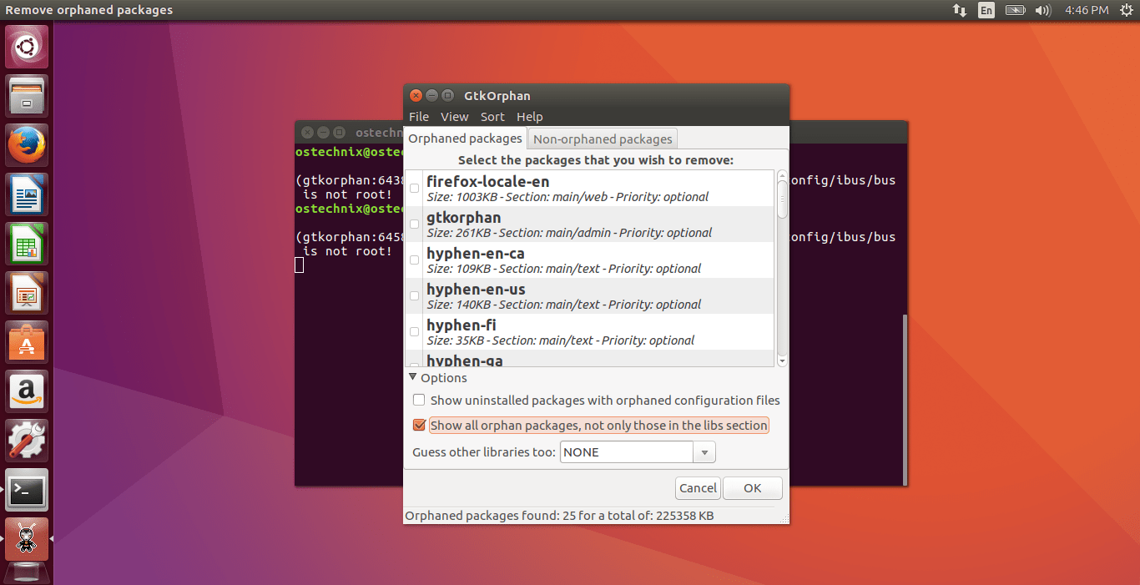Open the File menu in GtkOrphan

click(x=419, y=117)
